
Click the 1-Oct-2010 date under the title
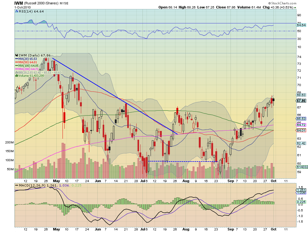22,7
